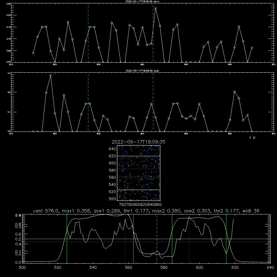This screenshot has height=277, width=277.
Task: Click the orange dashed center line at 576
Action: [157, 239]
